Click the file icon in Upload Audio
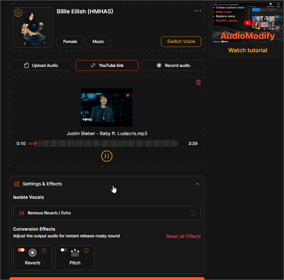 click(26, 66)
